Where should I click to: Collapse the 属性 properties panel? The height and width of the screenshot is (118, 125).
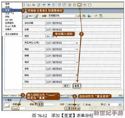pos(6,100)
